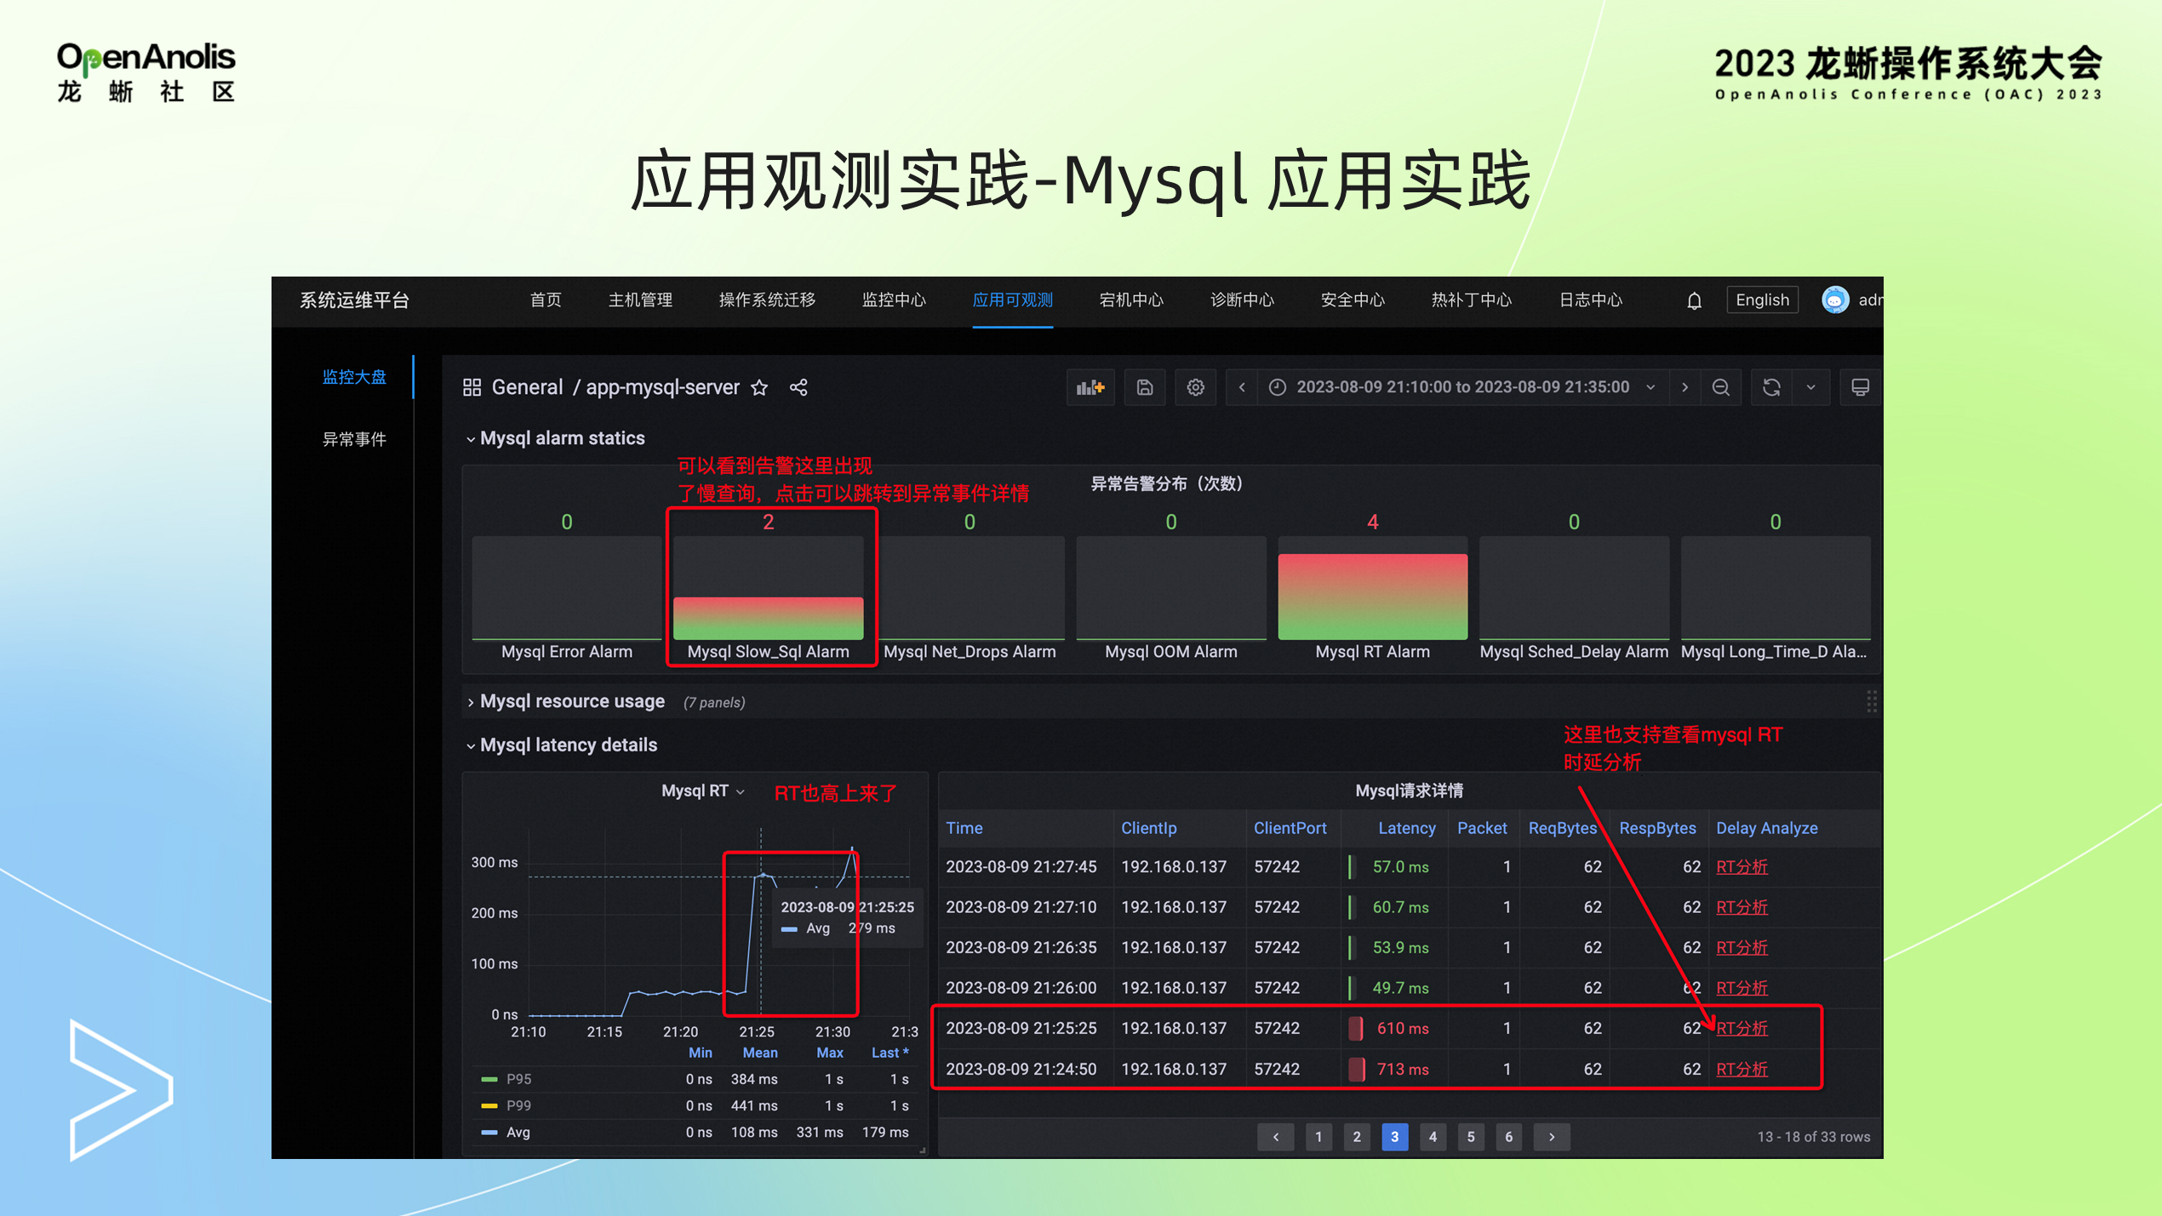Click the Mysql Error Alarm gauge
This screenshot has width=2162, height=1216.
click(567, 588)
